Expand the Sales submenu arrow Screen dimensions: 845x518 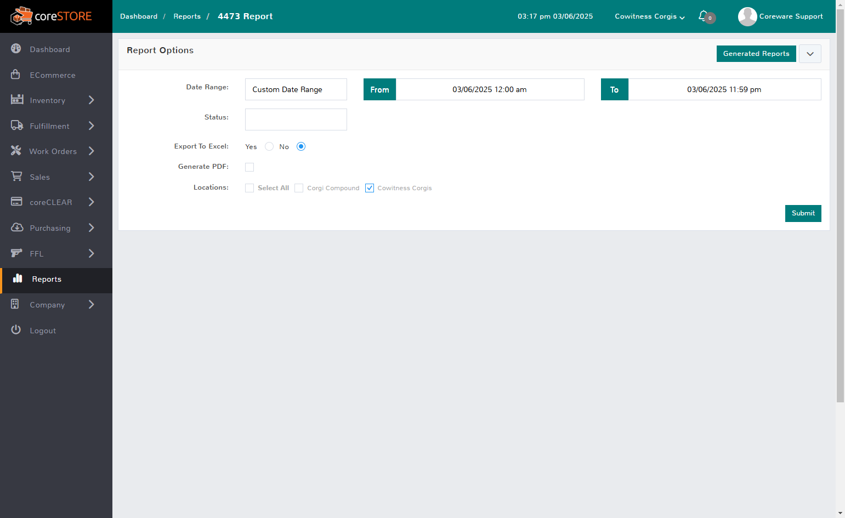point(92,177)
